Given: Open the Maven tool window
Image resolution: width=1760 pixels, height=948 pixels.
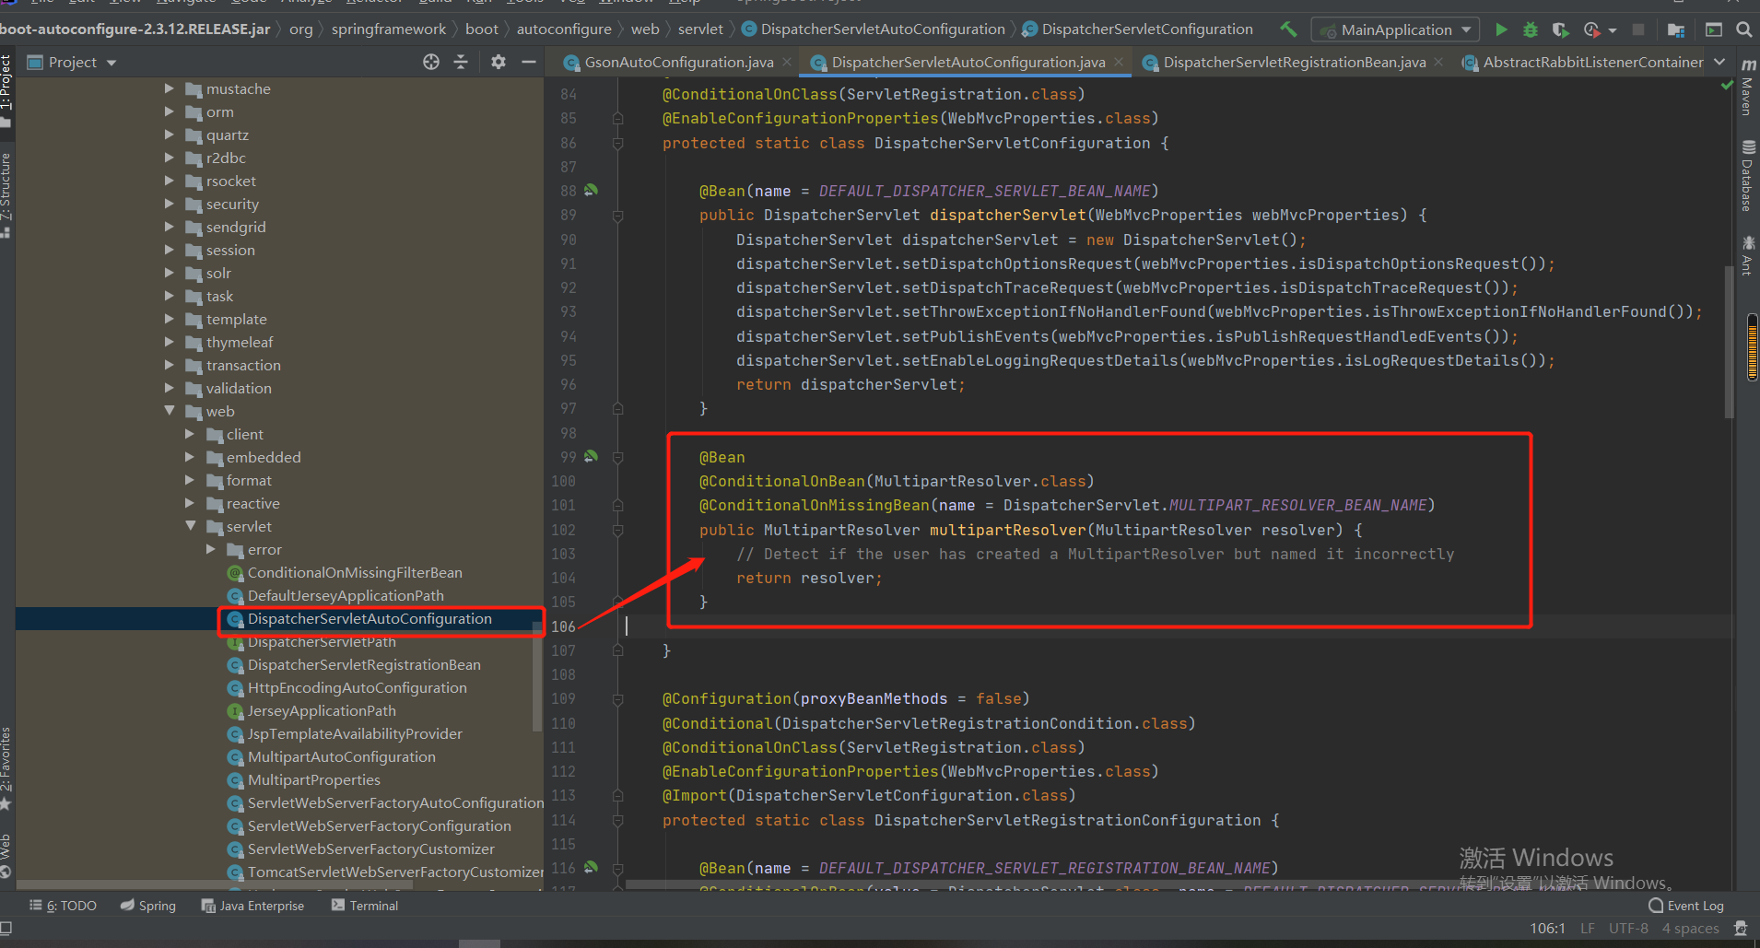Looking at the screenshot, I should click(1747, 87).
